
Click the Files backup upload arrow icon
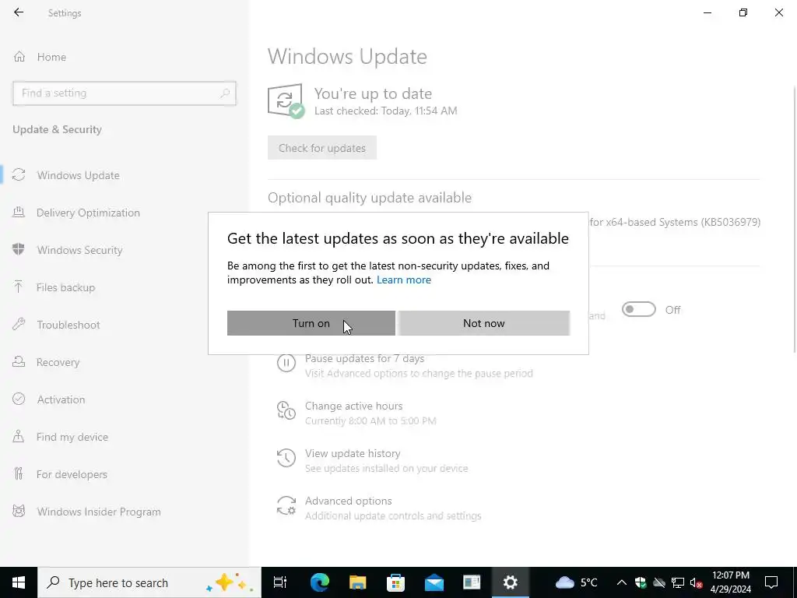pyautogui.click(x=19, y=287)
